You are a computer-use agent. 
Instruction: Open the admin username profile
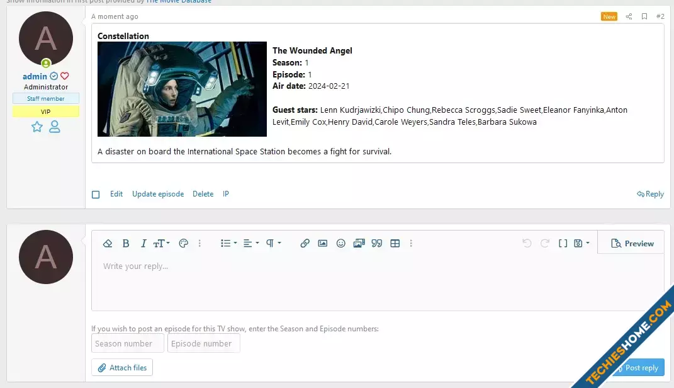pos(35,76)
